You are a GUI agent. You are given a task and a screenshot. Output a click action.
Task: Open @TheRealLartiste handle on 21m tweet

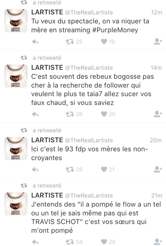89,196
